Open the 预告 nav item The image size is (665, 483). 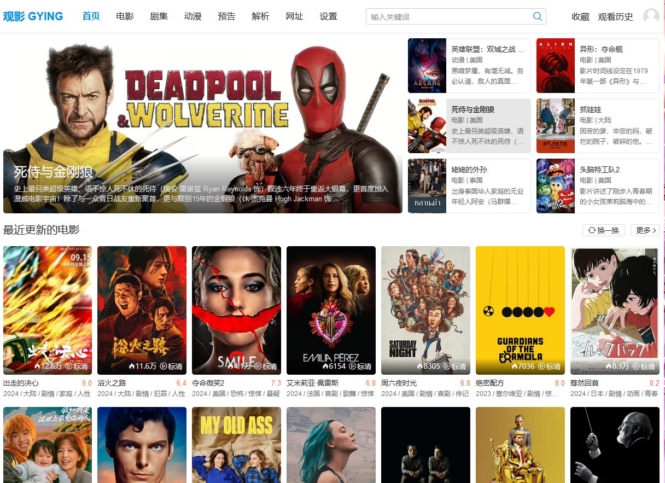click(x=226, y=16)
